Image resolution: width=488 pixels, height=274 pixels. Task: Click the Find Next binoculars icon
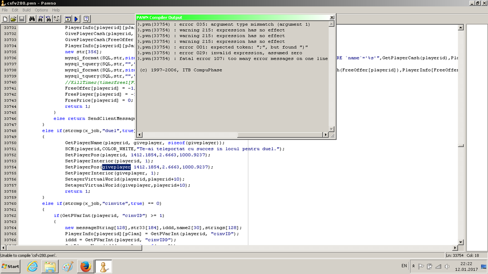(x=40, y=19)
